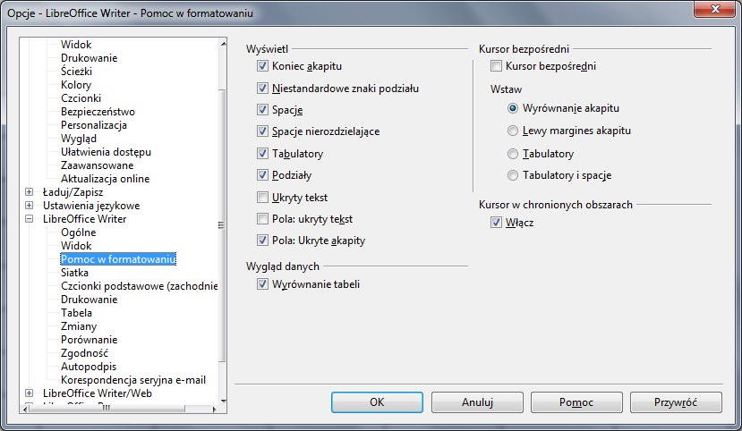Click the tree vertical scrollbar thumb
The width and height of the screenshot is (742, 431).
pos(222,225)
